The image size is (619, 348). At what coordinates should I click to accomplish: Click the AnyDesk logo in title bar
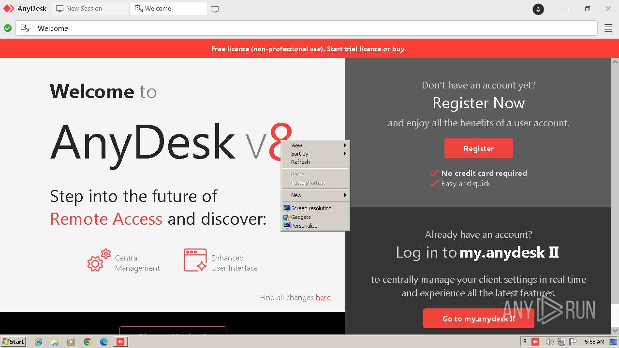pyautogui.click(x=9, y=9)
